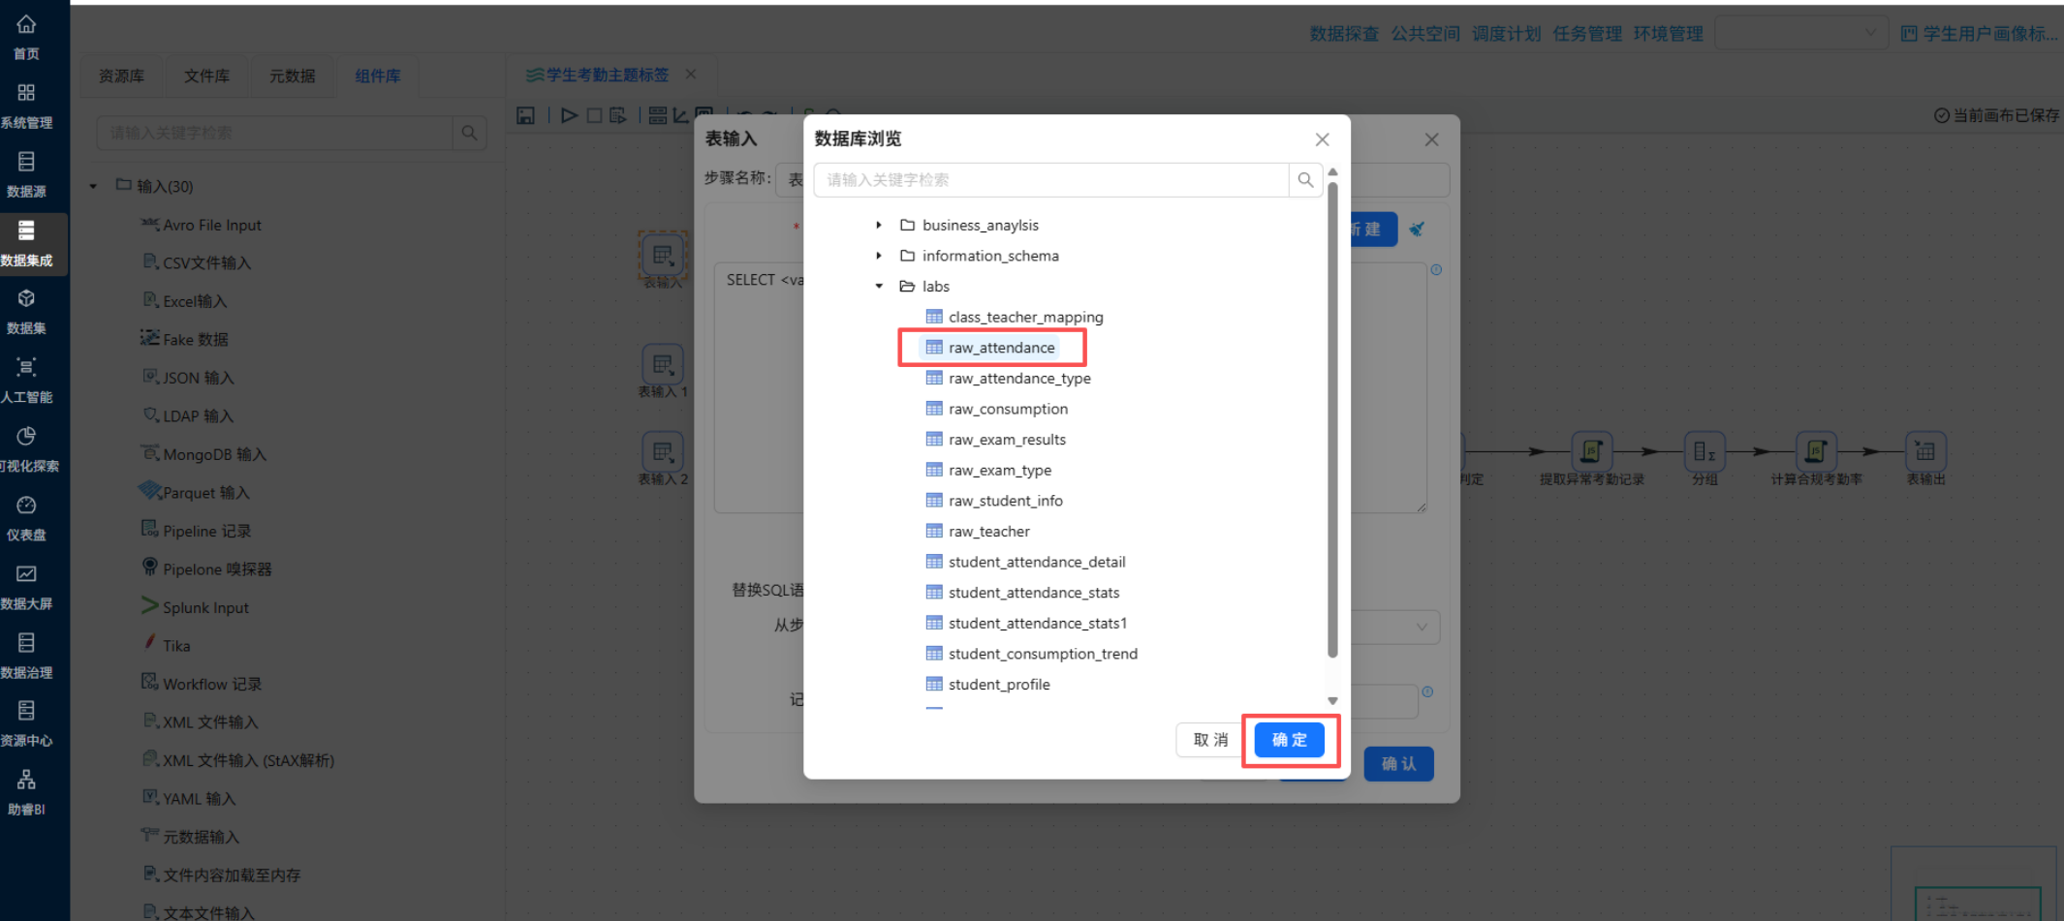Open 资源中心 in the left sidebar
This screenshot has width=2064, height=921.
coord(26,723)
